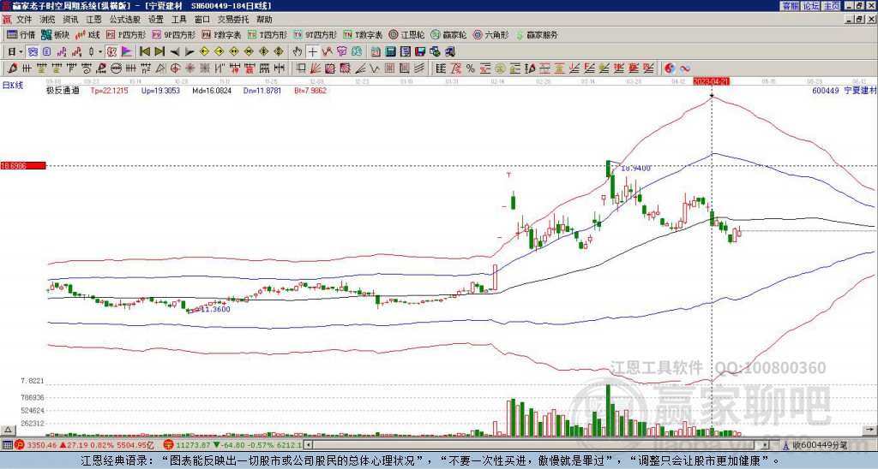Launch the 江恩轮 Gann wheel
The image size is (878, 469).
tap(407, 34)
